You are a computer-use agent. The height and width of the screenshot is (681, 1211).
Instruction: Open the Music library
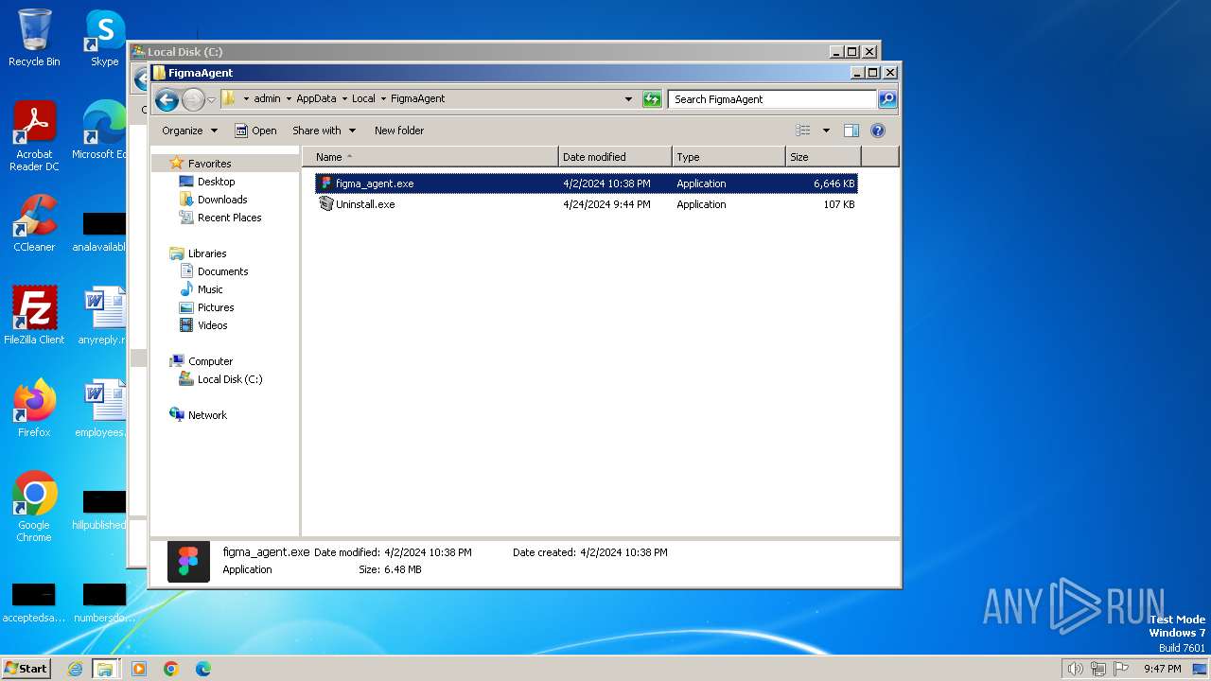coord(210,289)
